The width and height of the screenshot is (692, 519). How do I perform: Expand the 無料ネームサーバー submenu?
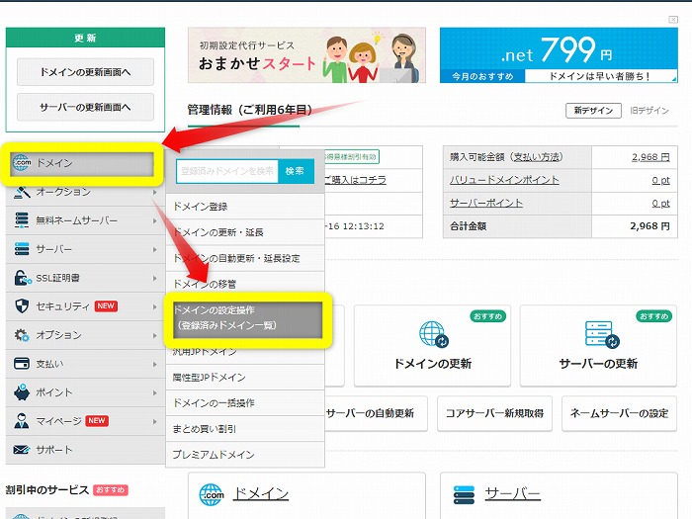pyautogui.click(x=154, y=220)
